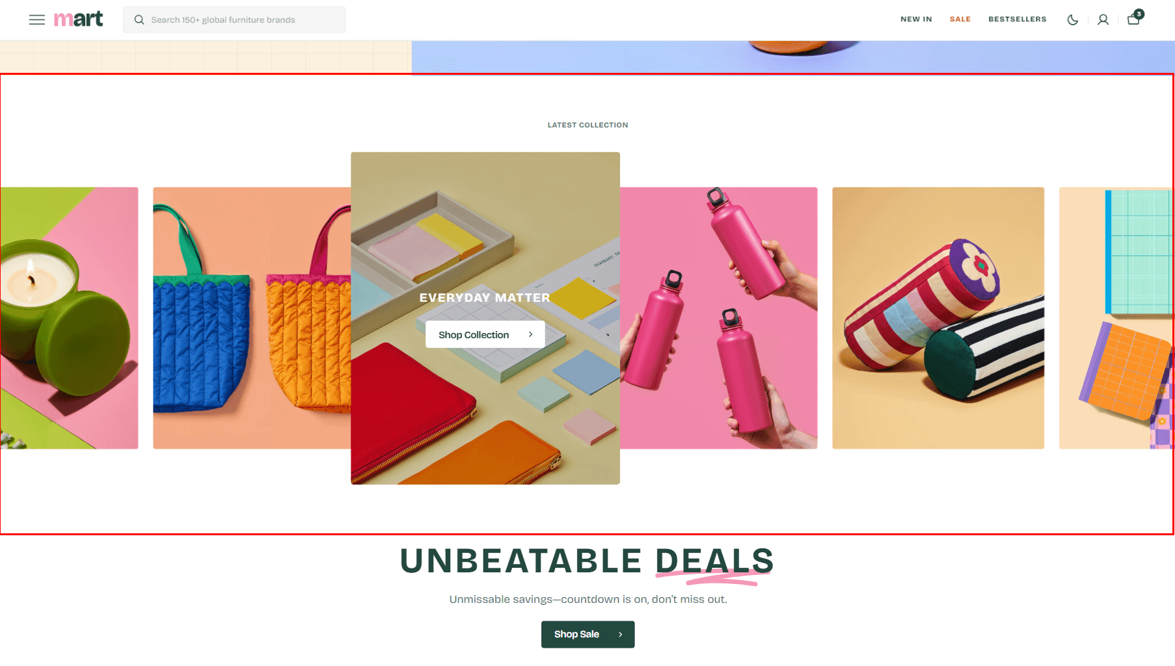Click the Shop Sale arrow chevron

coord(621,634)
